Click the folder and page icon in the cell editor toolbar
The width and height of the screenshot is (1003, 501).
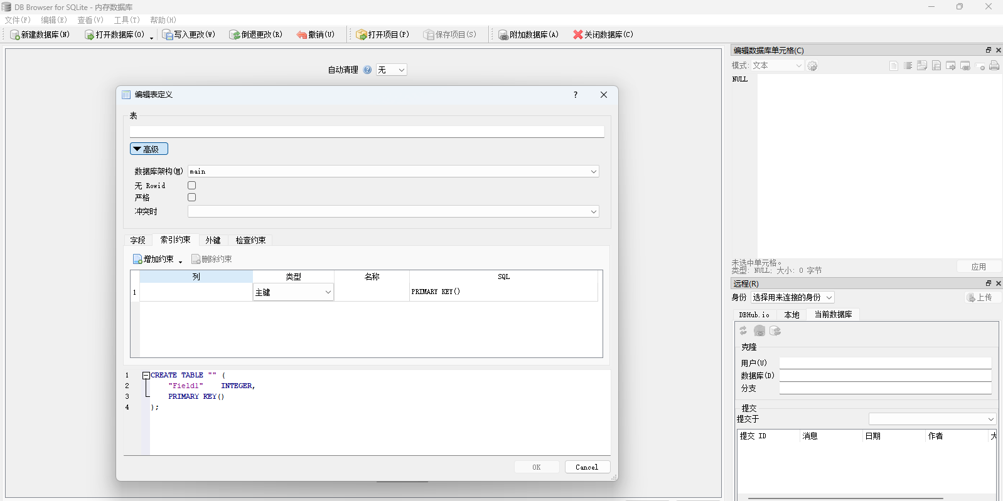(x=922, y=66)
